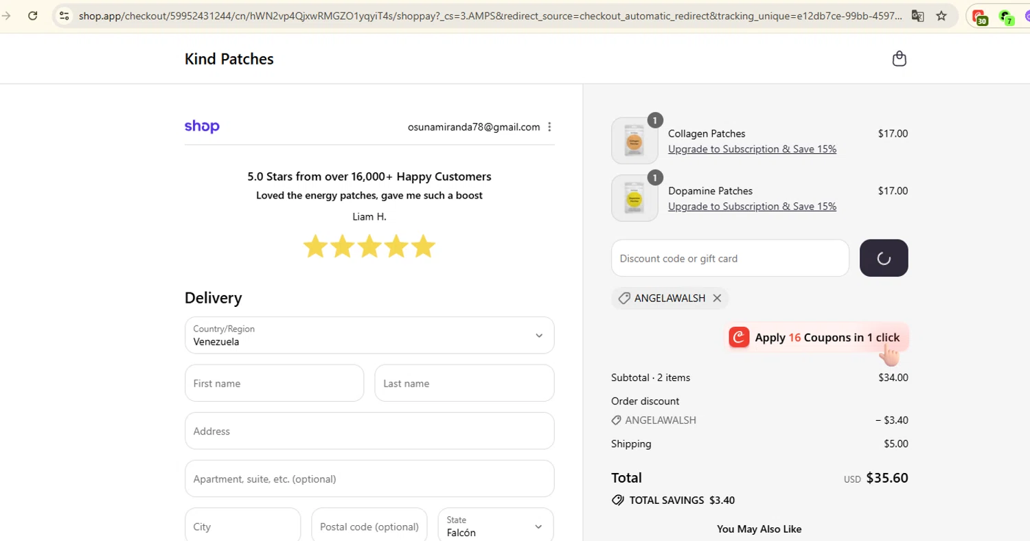Upgrade Dopamine Patches to subscription link
This screenshot has height=541, width=1030.
coord(752,207)
